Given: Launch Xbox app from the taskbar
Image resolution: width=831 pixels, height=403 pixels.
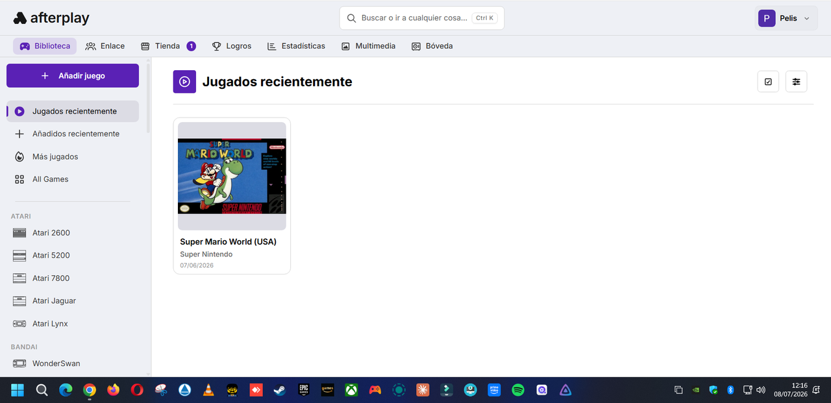Looking at the screenshot, I should click(x=351, y=390).
